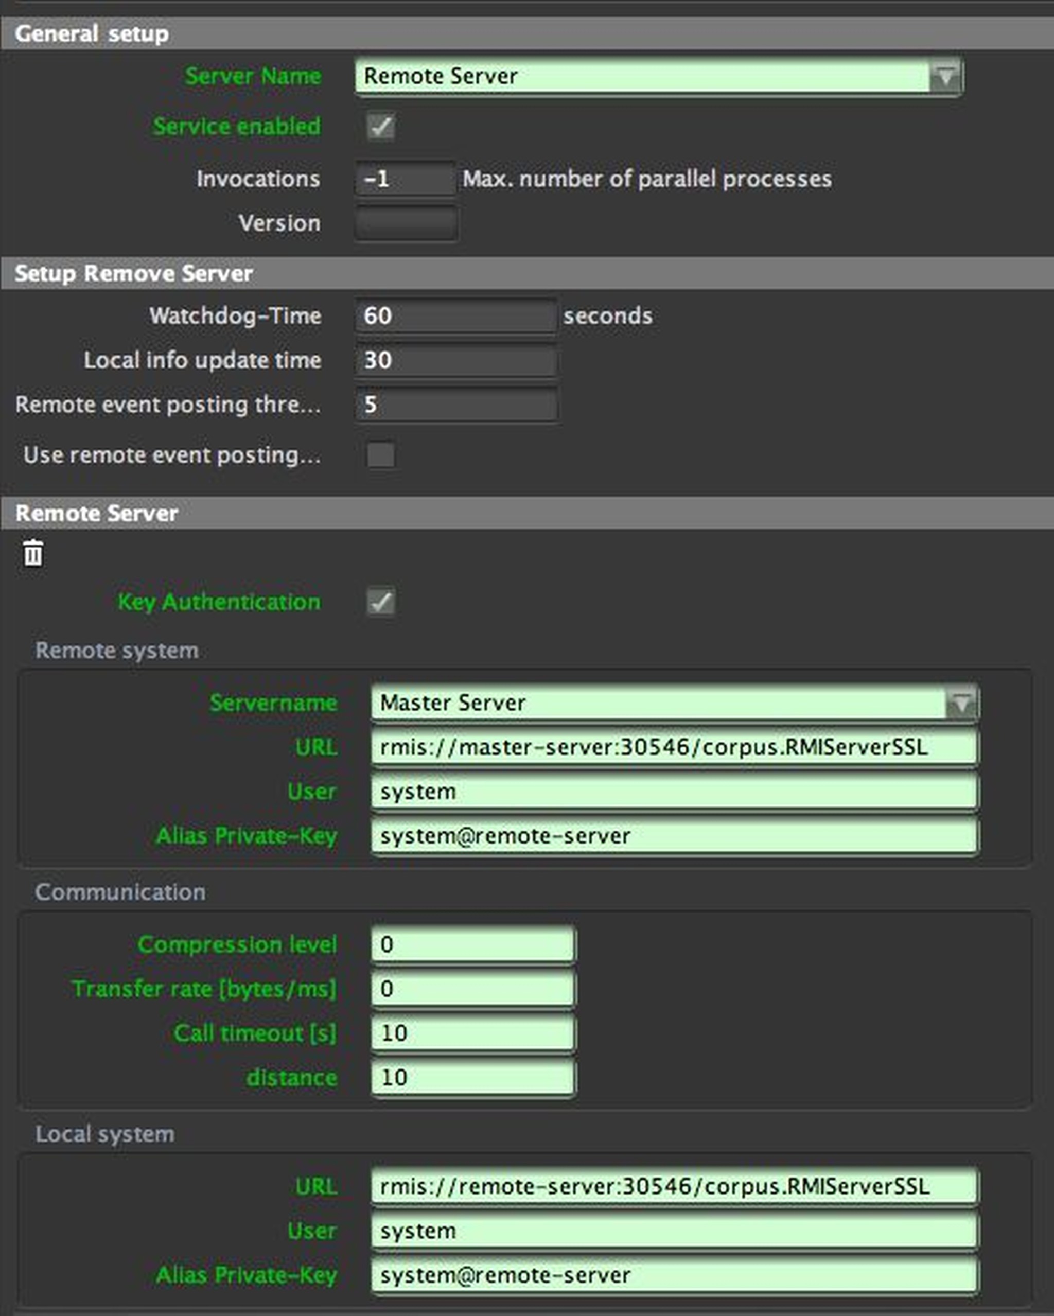Screen dimensions: 1054x1316
Task: Click Remote event posting threads field
Action: (x=455, y=405)
